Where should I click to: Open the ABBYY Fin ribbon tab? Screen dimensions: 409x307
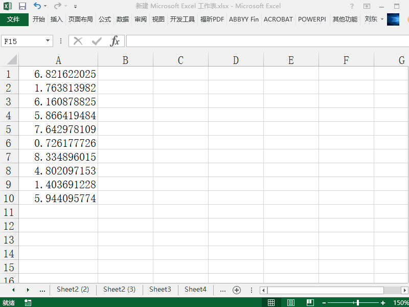244,19
